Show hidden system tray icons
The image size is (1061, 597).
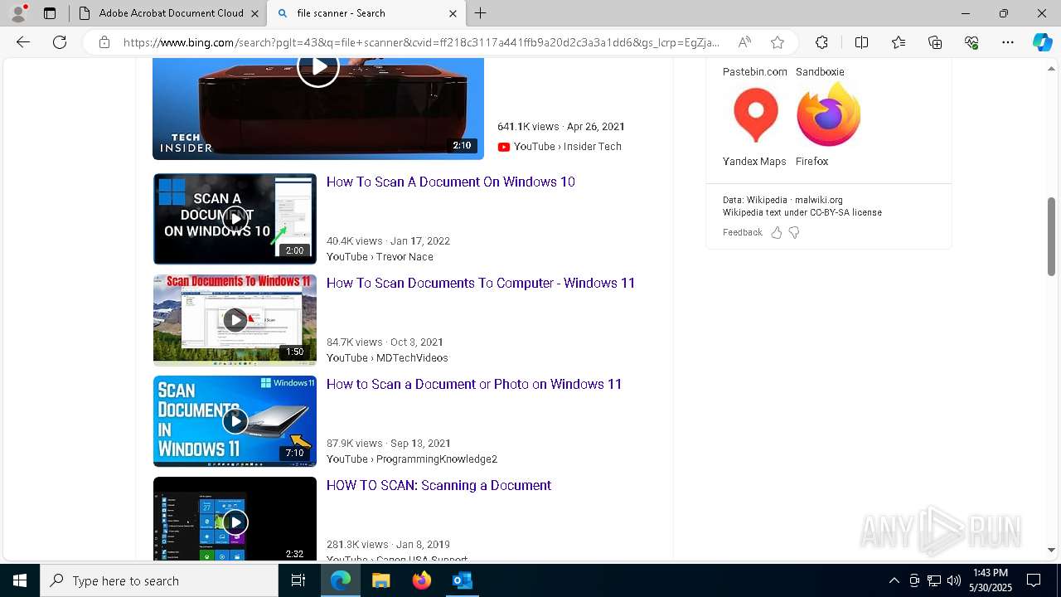coord(894,580)
